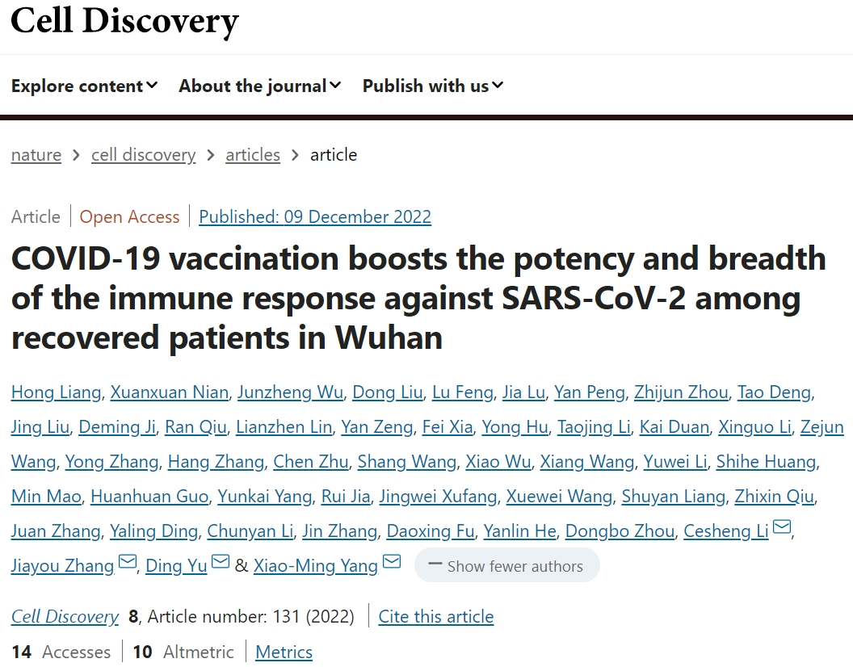Click the Published 09 December 2022 link
853x667 pixels.
pos(315,217)
